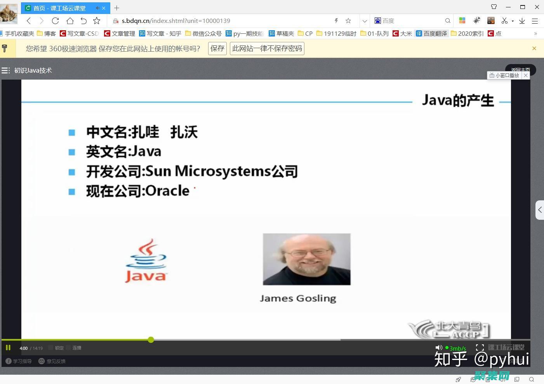Screen dimensions: 544x384
Task: Open the screenshot capture tool in the toolbar
Action: (504, 21)
